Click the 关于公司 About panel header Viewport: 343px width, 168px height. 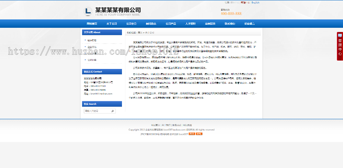pyautogui.click(x=102, y=32)
